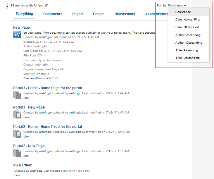This screenshot has width=214, height=179.
Task: Switch to the Everything tab
Action: click(x=24, y=14)
